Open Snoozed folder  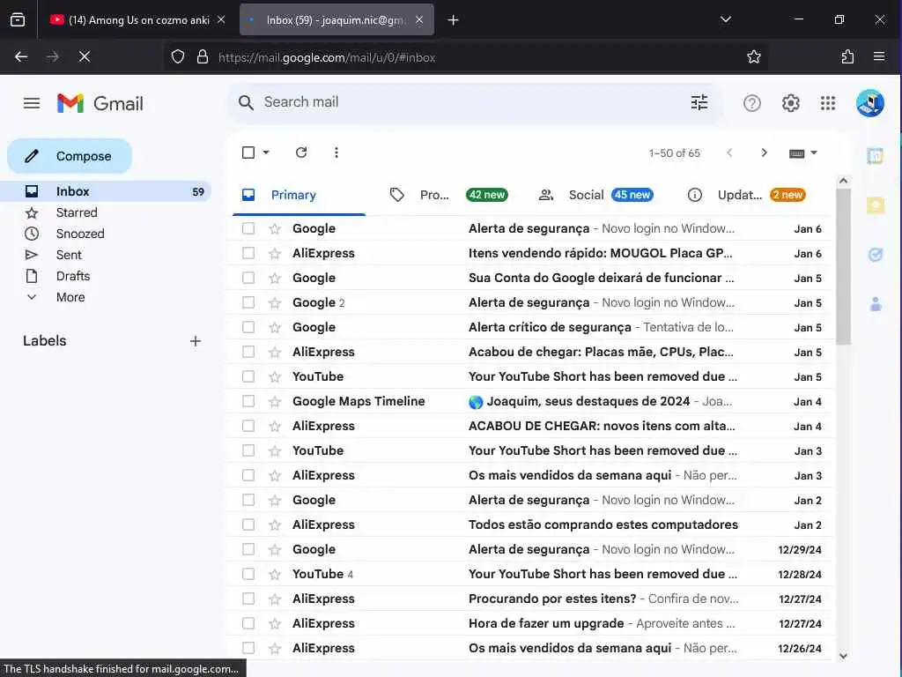pyautogui.click(x=80, y=234)
